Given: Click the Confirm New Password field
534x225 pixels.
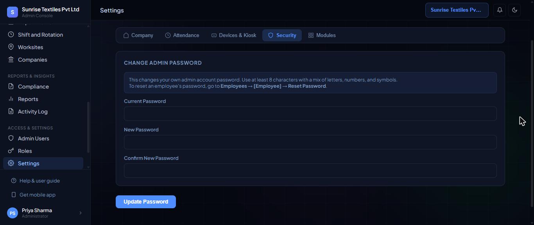Looking at the screenshot, I should (x=310, y=170).
